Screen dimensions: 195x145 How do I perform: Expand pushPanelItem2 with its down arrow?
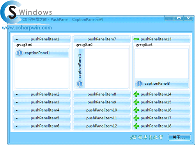(x=17, y=94)
